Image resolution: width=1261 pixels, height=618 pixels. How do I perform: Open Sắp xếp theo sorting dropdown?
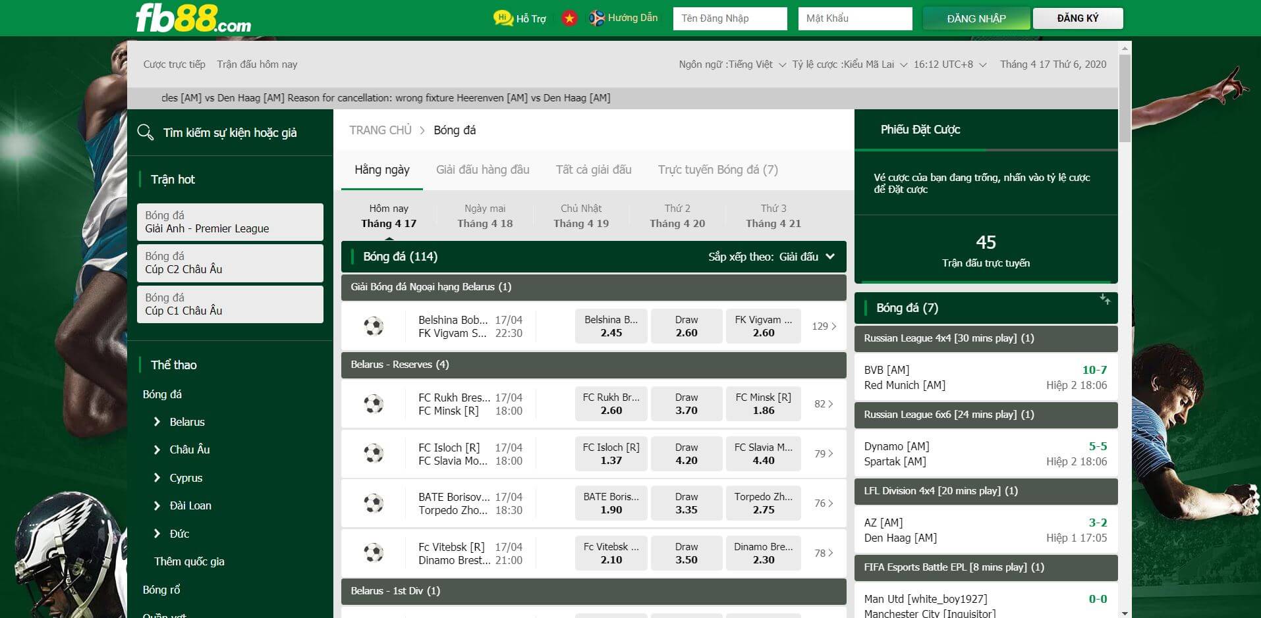click(x=771, y=257)
